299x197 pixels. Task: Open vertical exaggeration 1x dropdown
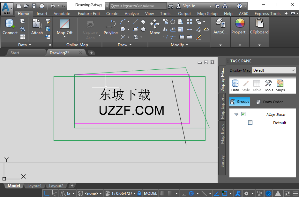click(73, 193)
